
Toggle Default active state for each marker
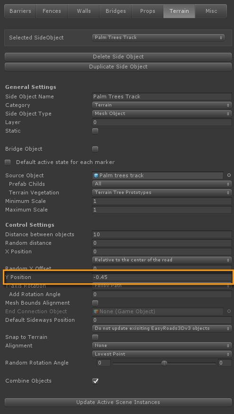point(8,163)
